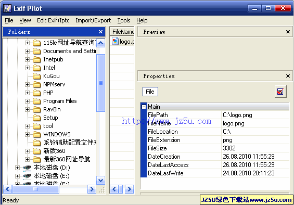Screen dimensions: 294x205
Task: Click file list right scroll arrow
Action: pos(130,189)
